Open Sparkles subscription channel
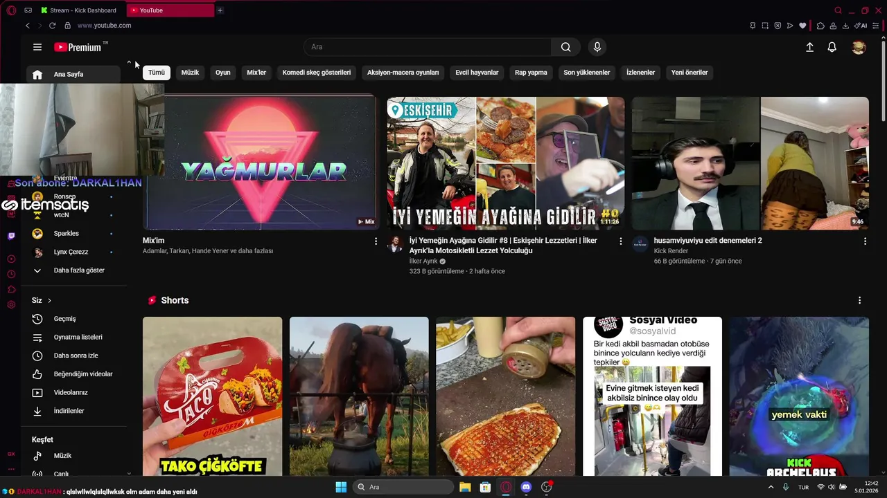 pyautogui.click(x=72, y=234)
